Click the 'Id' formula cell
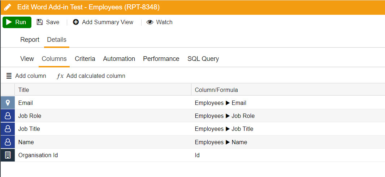 tap(288, 155)
